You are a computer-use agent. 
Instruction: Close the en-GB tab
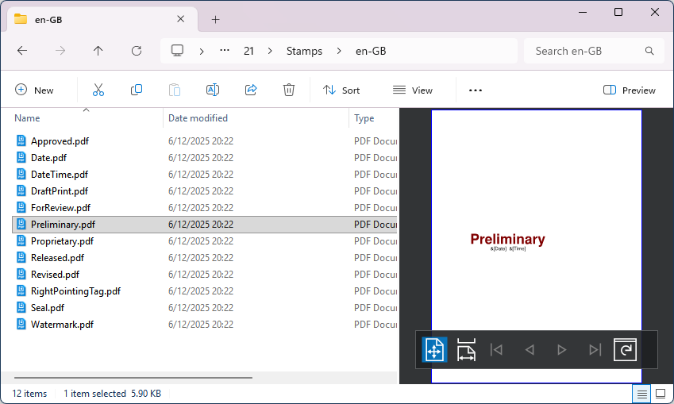coord(180,19)
